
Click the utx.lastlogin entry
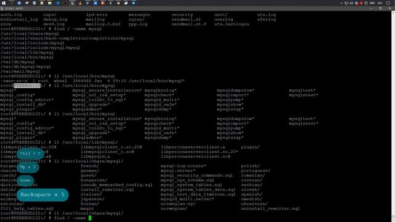(x=232, y=24)
